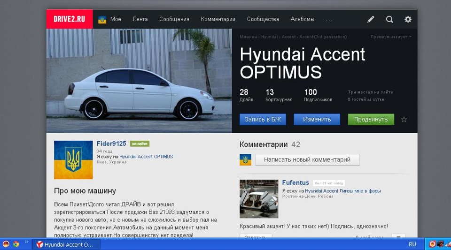Click the Chrome icon in the taskbar
Screen dimensions: 451x250
click(16, 244)
